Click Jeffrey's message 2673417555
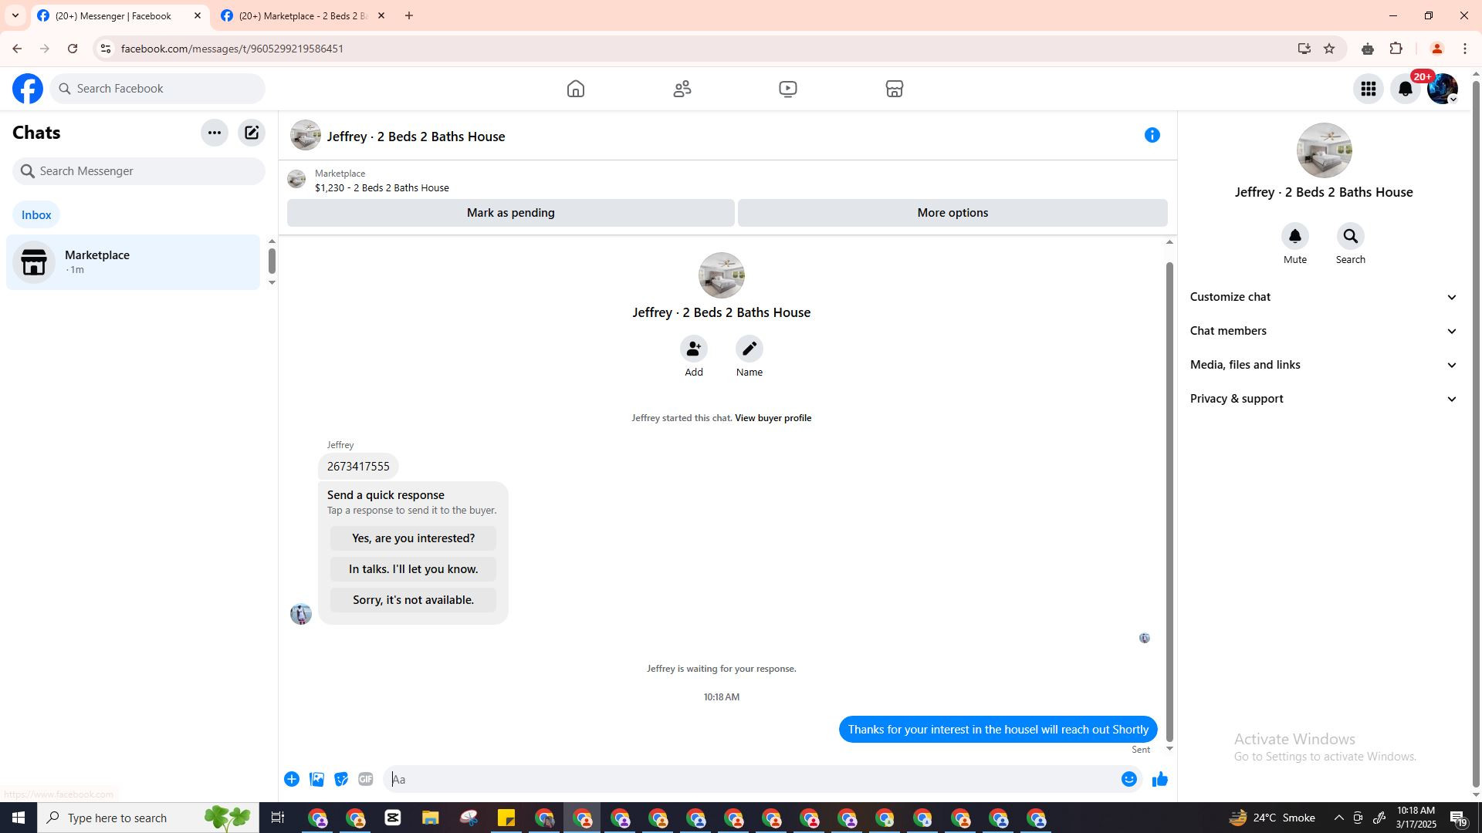1482x833 pixels. click(358, 467)
